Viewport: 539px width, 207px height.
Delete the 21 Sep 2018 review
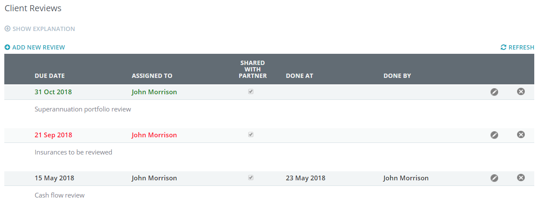[x=521, y=134]
